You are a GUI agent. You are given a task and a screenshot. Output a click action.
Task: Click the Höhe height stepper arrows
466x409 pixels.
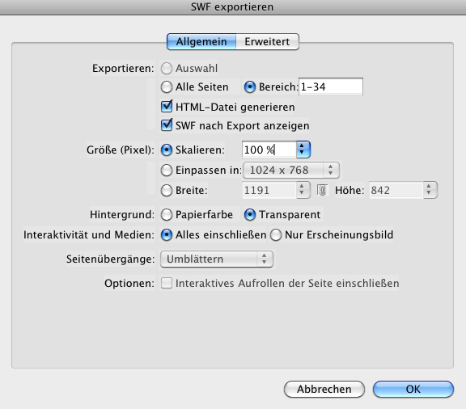429,190
